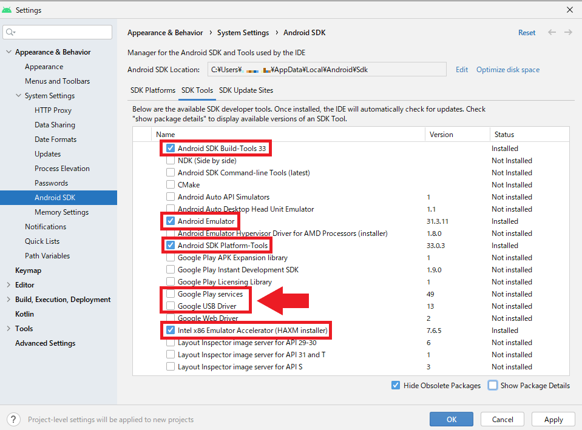This screenshot has width=582, height=430.
Task: Enable the NDK (Side by side) checkbox
Action: [x=171, y=160]
